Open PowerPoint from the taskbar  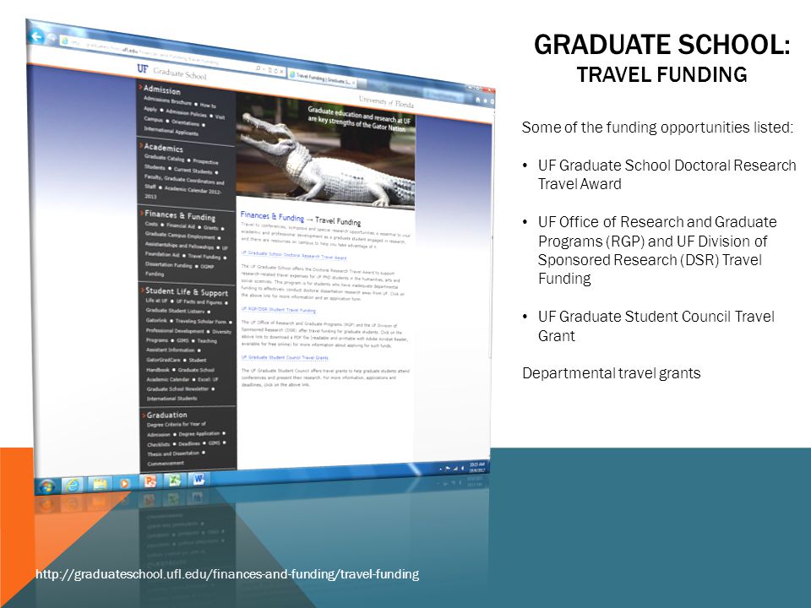150,481
